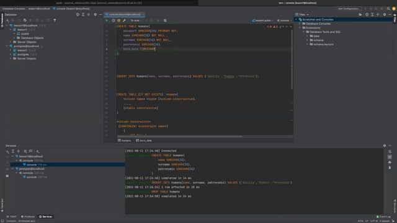Run the SQL statement with Execute button
This screenshot has height=223, width=397.
(x=107, y=20)
